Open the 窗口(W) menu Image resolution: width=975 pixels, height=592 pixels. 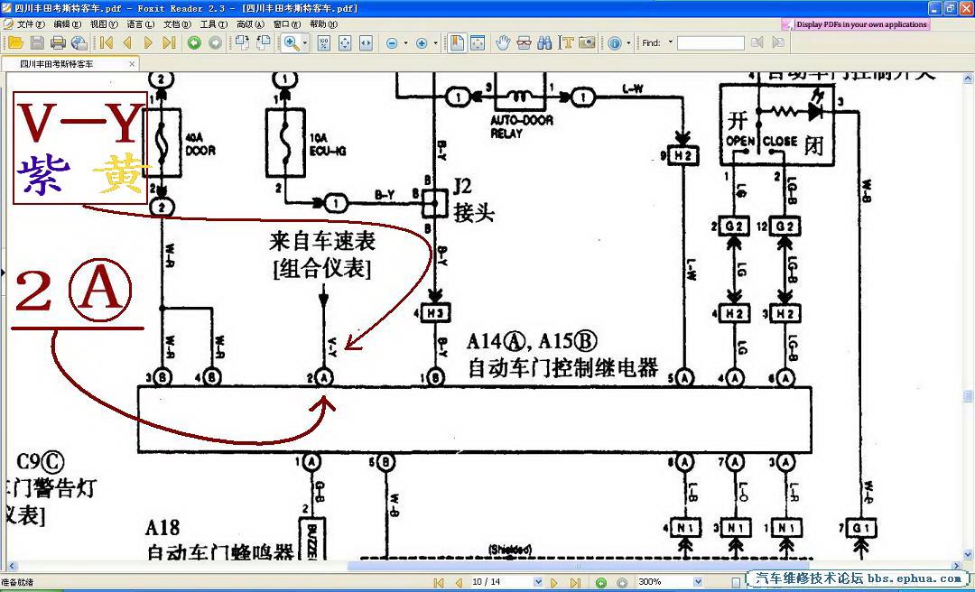click(x=287, y=24)
